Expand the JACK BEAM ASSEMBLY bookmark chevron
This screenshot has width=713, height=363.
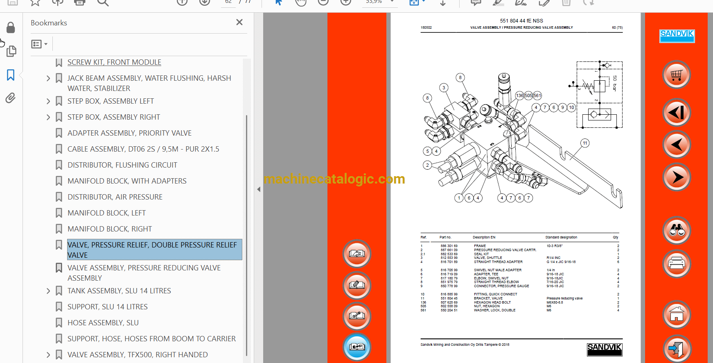(48, 78)
